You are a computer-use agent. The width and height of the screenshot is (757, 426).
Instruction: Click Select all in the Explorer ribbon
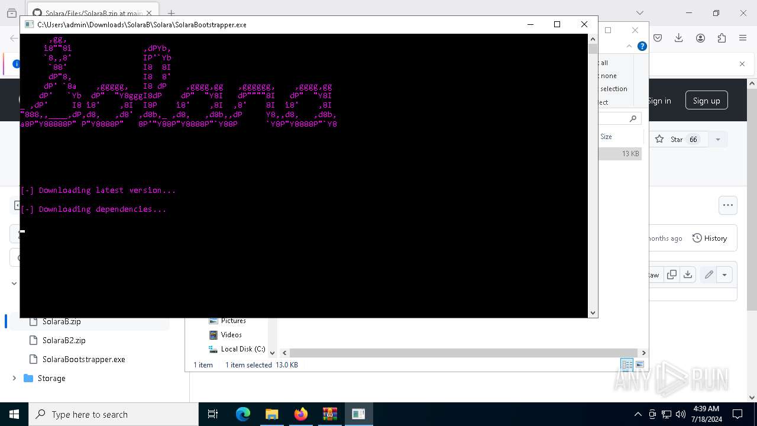603,63
